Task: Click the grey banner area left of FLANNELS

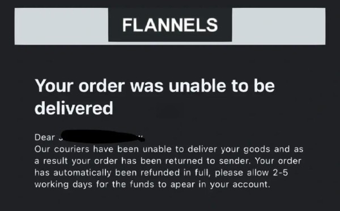Action: 61,26
